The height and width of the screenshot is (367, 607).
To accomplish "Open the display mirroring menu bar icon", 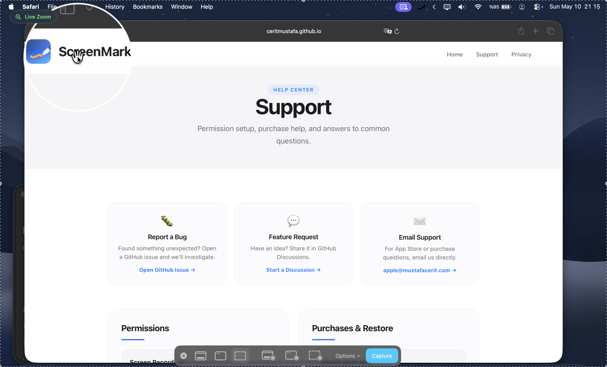I will 447,7.
